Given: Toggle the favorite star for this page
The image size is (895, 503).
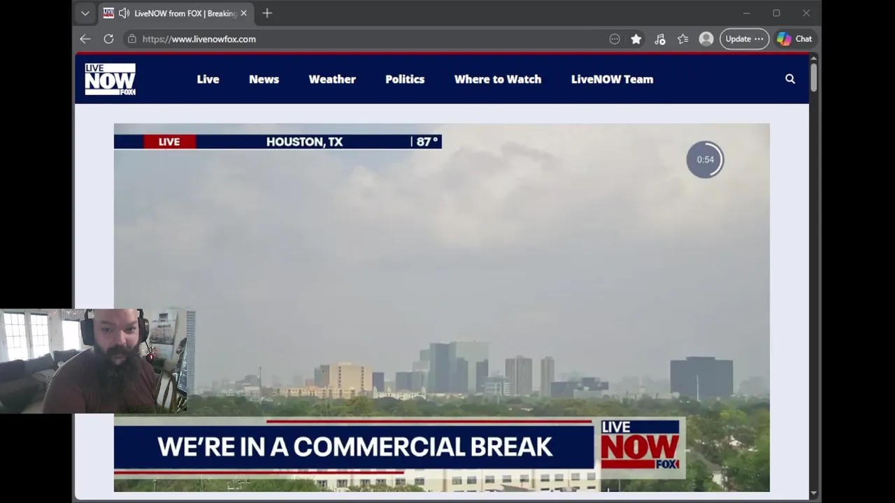Looking at the screenshot, I should tap(636, 39).
